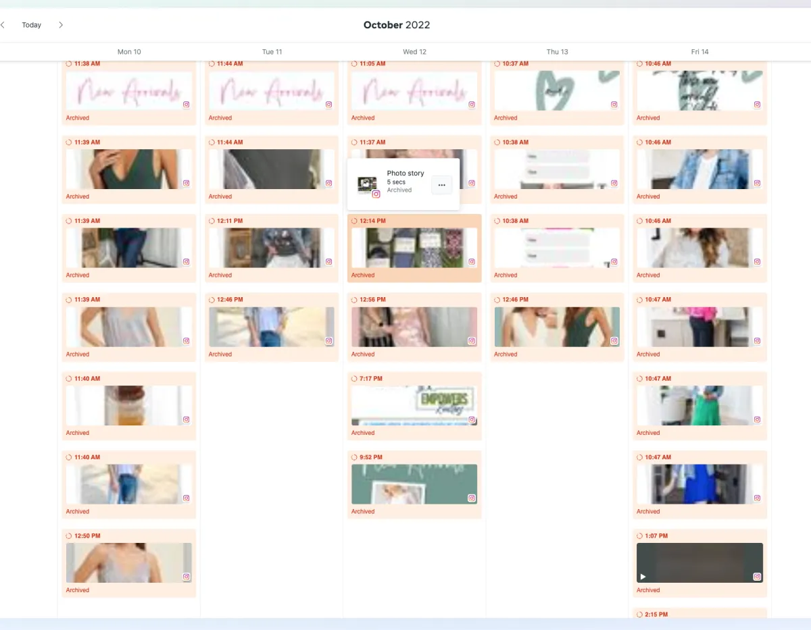Viewport: 811px width, 630px height.
Task: Click the Mon 11:40 AM jeans post time label
Action: pyautogui.click(x=87, y=457)
